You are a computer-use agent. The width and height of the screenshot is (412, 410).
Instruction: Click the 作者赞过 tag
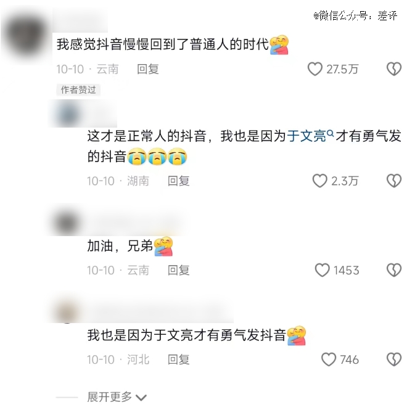[x=78, y=90]
